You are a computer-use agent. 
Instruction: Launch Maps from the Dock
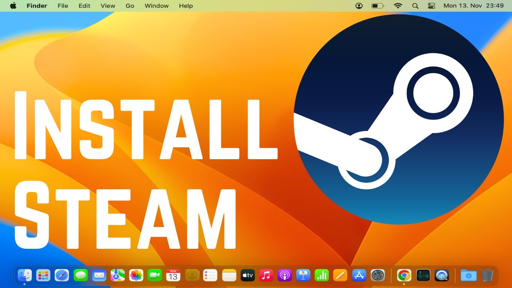pyautogui.click(x=118, y=275)
